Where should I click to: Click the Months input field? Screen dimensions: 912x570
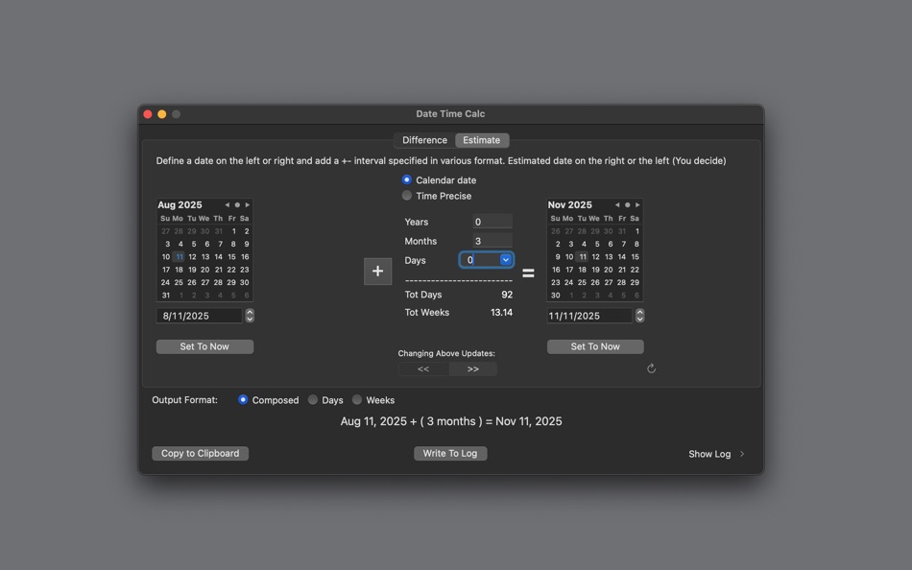[492, 241]
